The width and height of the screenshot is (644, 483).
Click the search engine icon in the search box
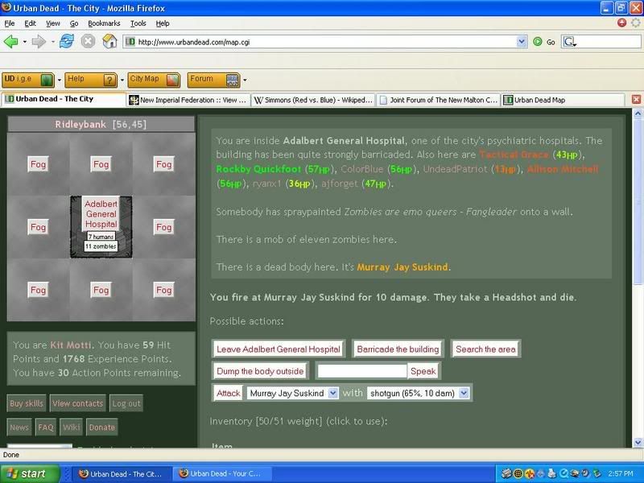569,42
